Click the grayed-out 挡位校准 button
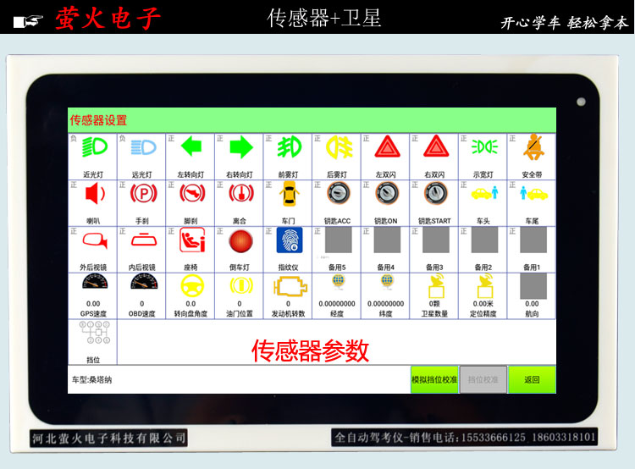Image resolution: width=635 pixels, height=469 pixels. [483, 379]
